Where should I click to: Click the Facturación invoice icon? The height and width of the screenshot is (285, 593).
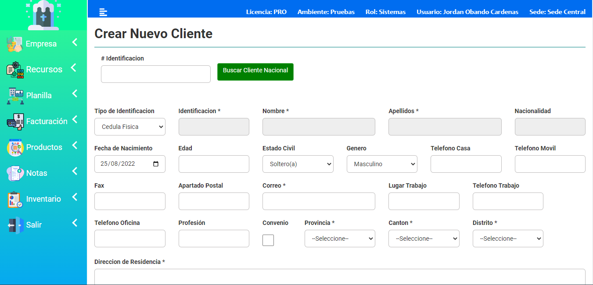[x=15, y=121]
